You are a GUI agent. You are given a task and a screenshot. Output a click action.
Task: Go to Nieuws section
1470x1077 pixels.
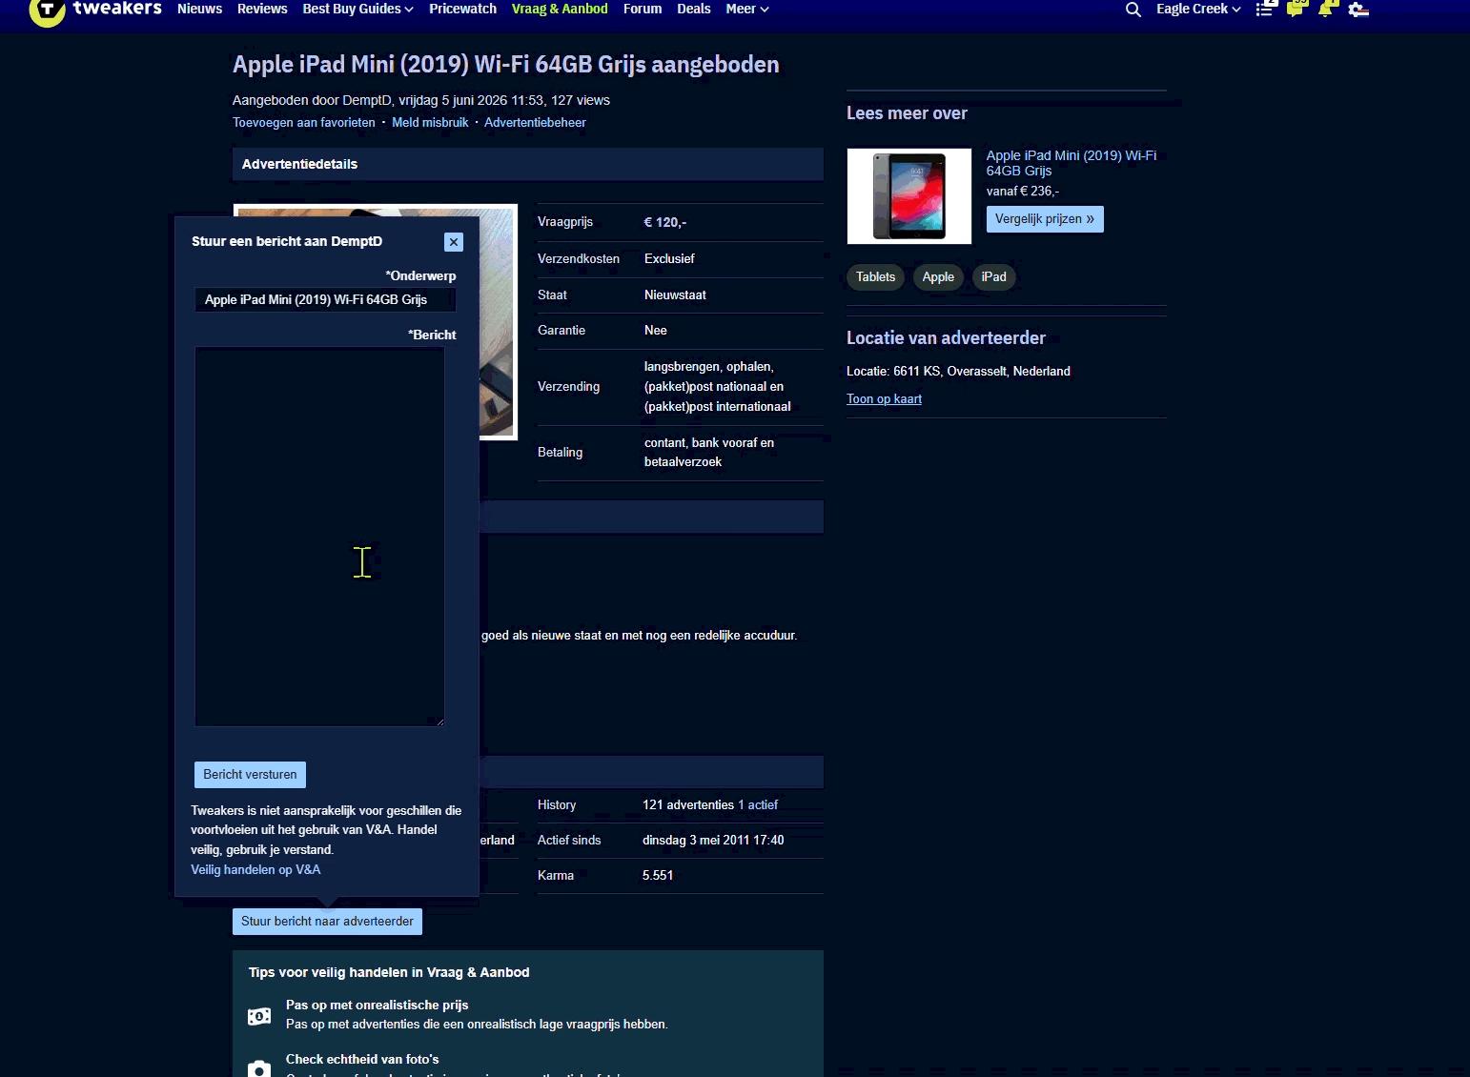coord(199,9)
